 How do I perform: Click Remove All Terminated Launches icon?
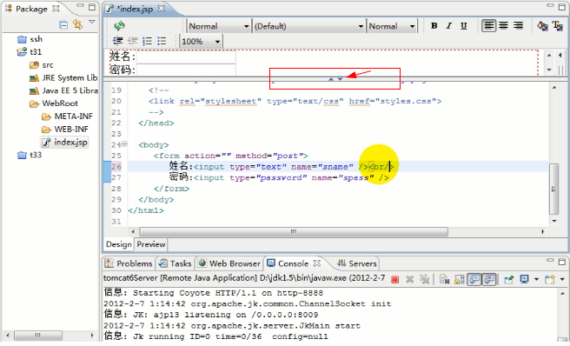[424, 279]
